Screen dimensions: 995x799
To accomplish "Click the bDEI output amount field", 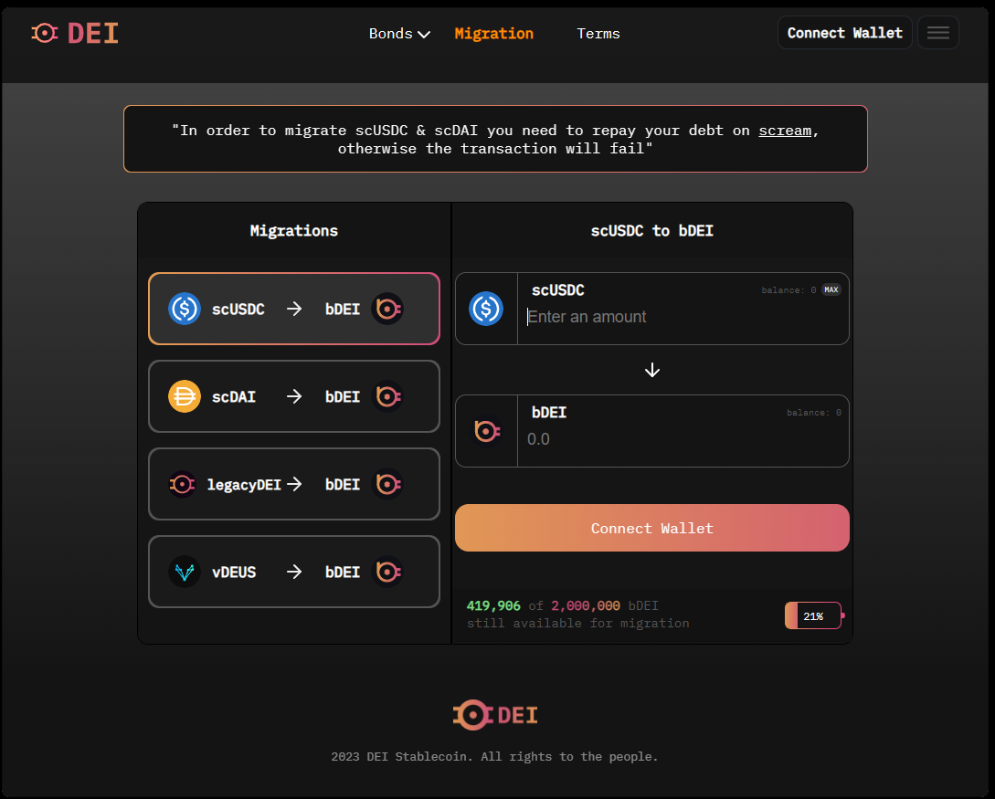I will point(683,439).
